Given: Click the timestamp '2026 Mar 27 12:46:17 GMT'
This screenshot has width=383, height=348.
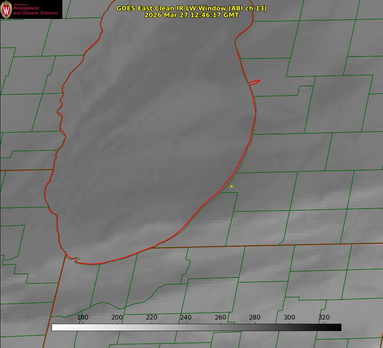Looking at the screenshot, I should tap(192, 15).
